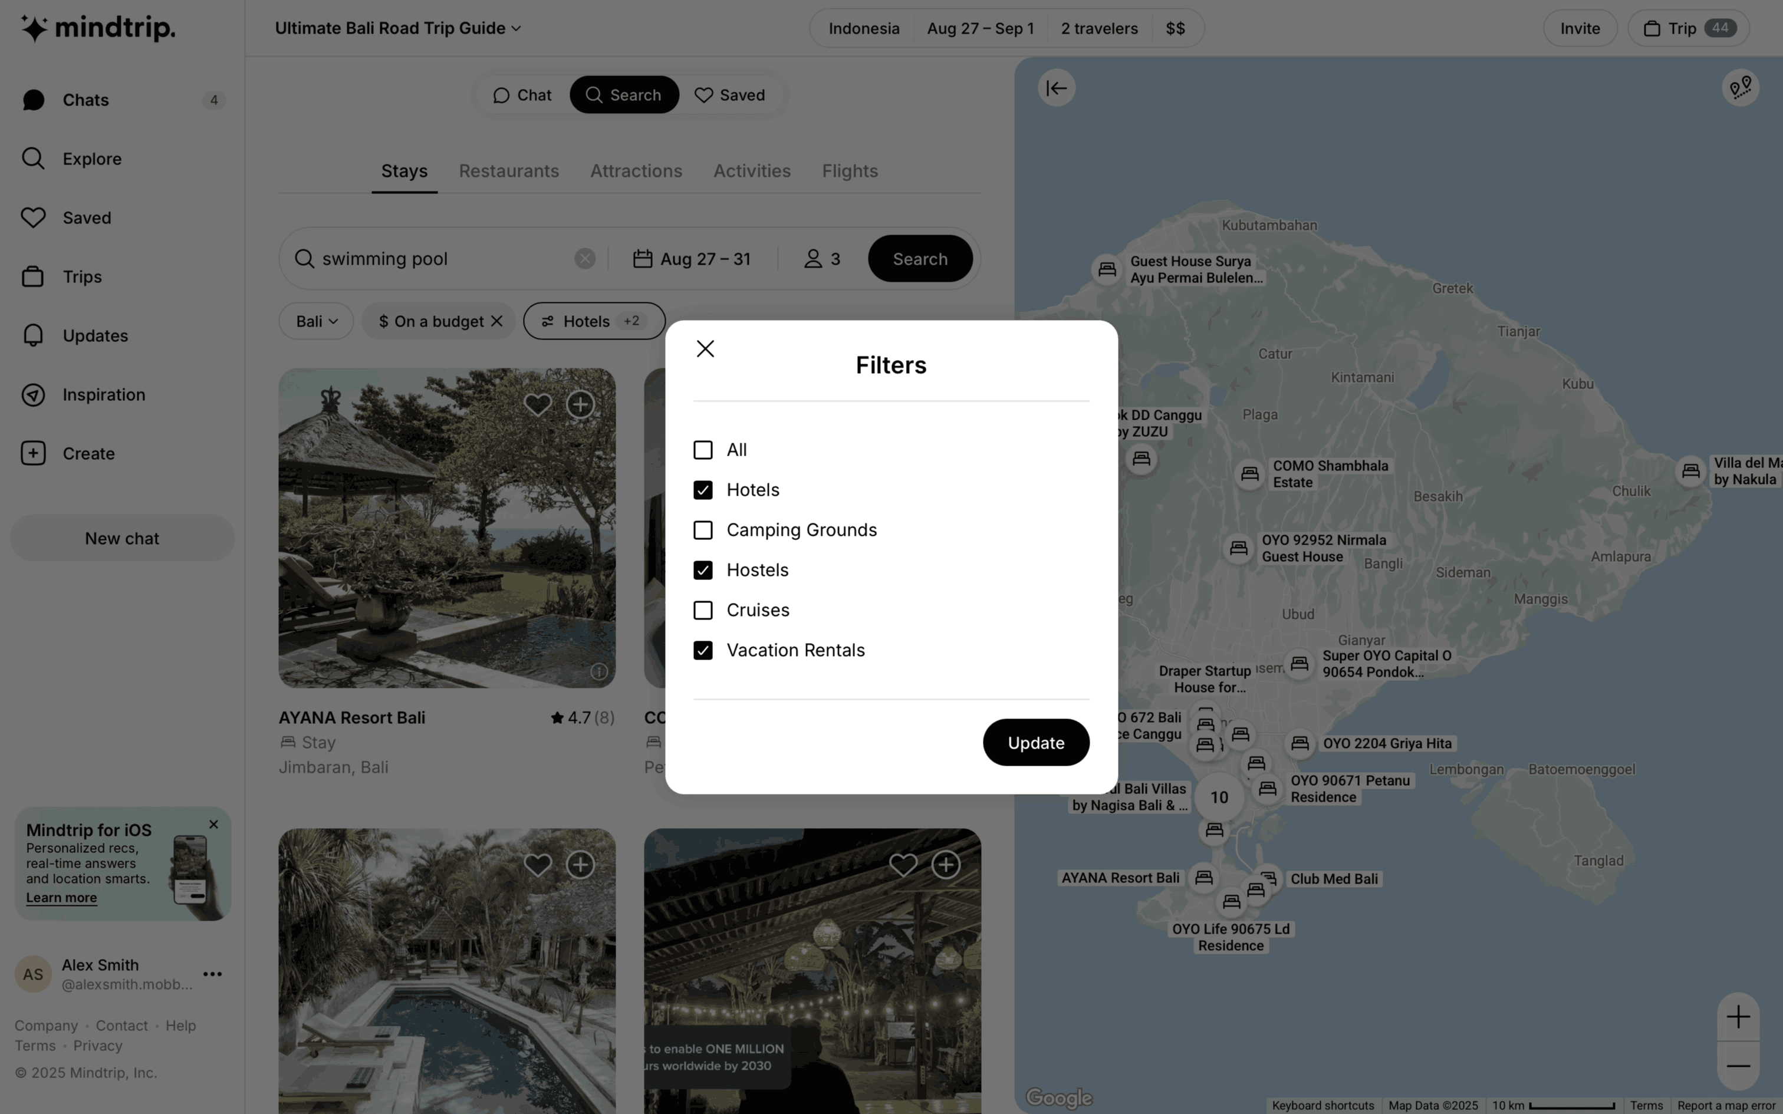Open the Hotels +2 filters chip
The image size is (1783, 1114).
click(594, 321)
